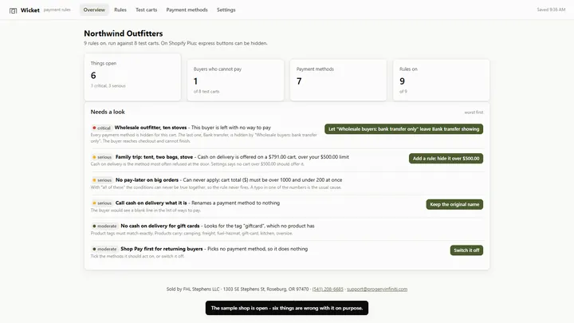Click serious badge on No pay-later row
This screenshot has width=574, height=323.
point(102,180)
